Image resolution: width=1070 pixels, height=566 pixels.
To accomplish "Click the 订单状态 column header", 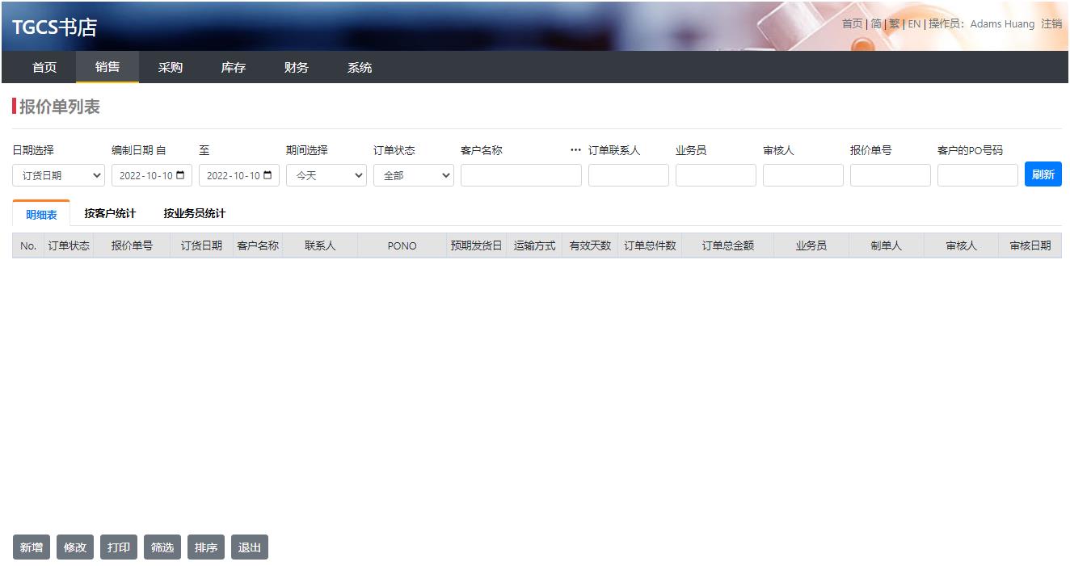I will tap(69, 245).
